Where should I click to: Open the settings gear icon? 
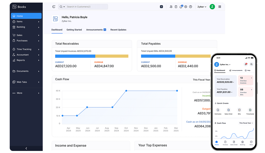pos(186,7)
